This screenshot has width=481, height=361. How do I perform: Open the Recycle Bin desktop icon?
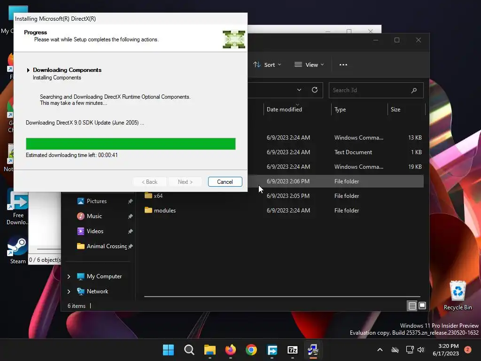(x=458, y=295)
